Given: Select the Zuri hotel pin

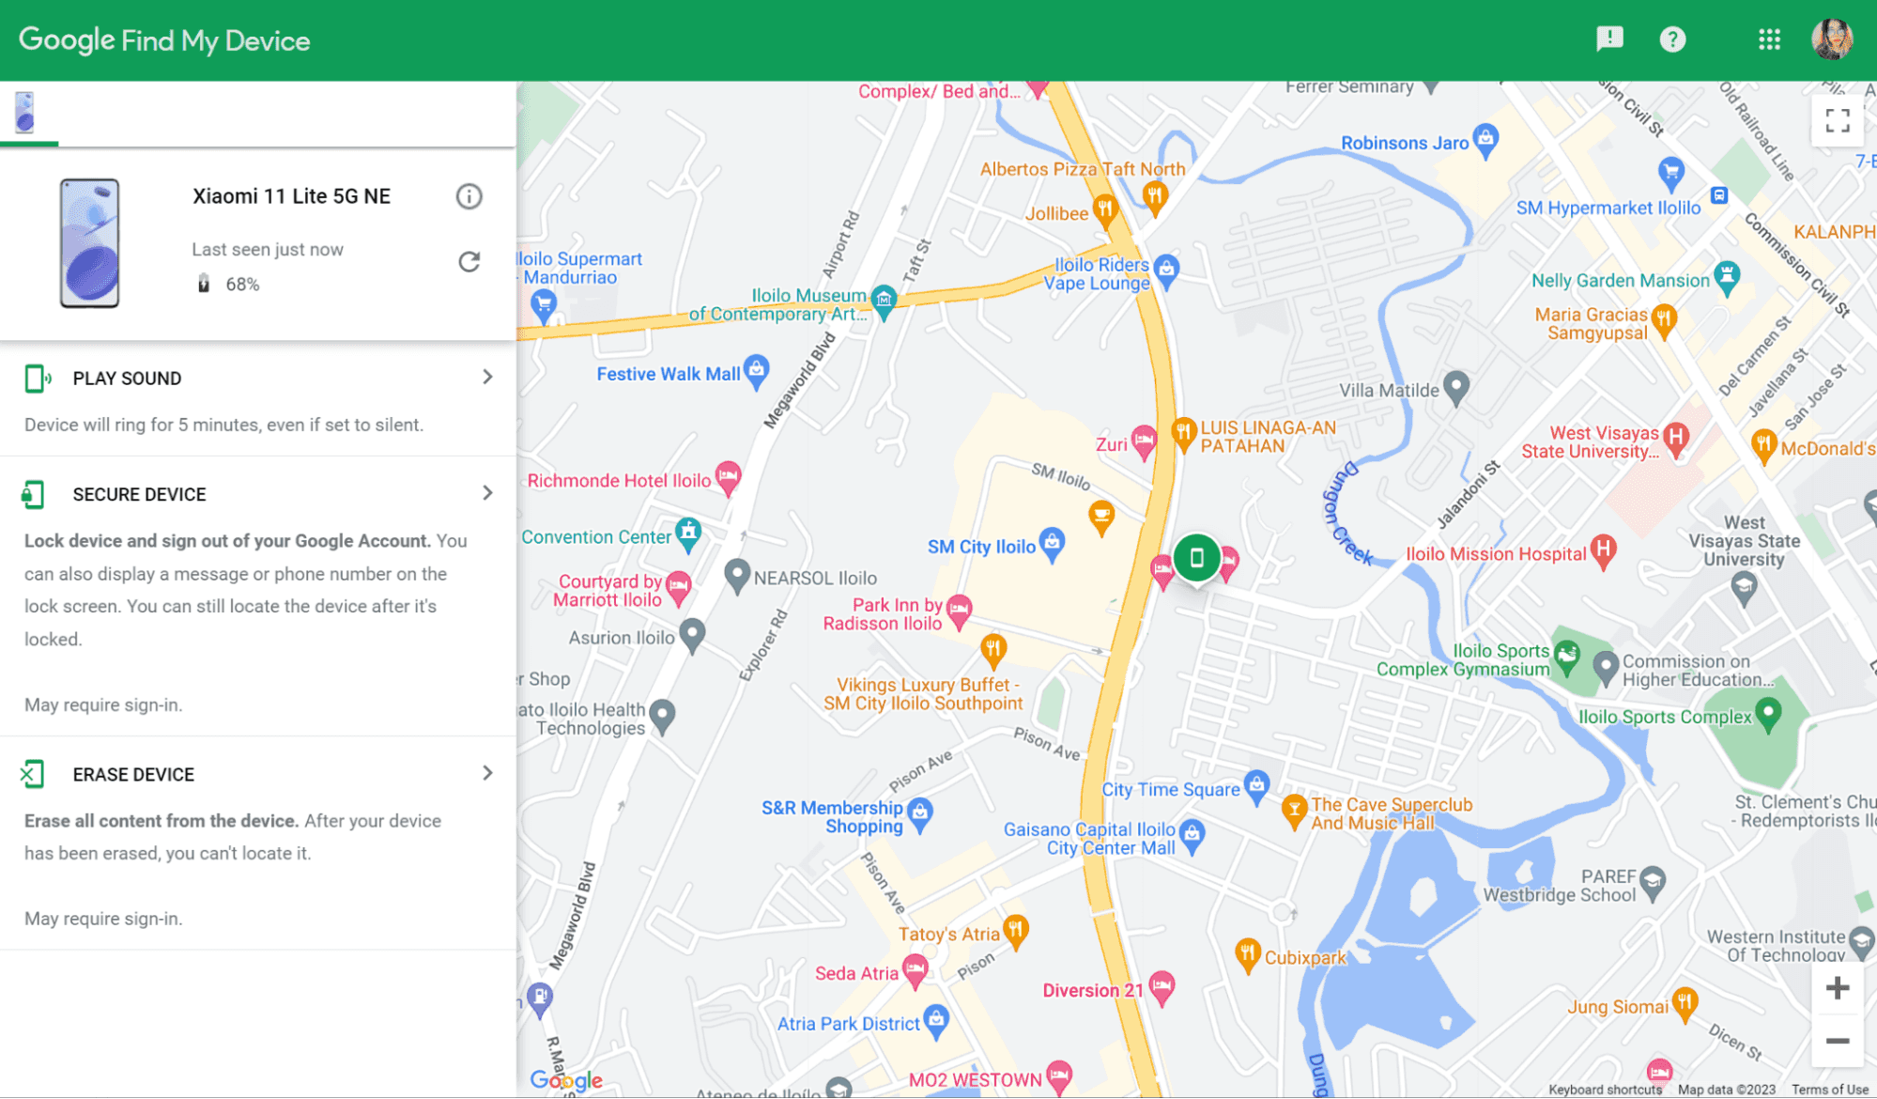Looking at the screenshot, I should [x=1143, y=441].
